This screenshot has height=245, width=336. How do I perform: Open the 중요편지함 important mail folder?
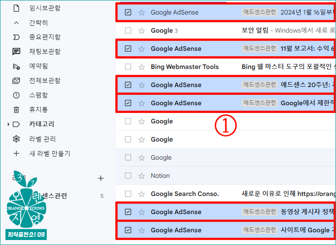45,37
